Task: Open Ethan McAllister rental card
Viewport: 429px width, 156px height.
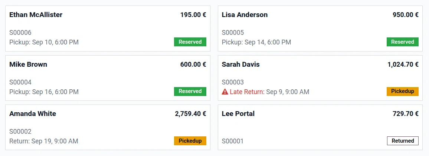Action: 108,29
